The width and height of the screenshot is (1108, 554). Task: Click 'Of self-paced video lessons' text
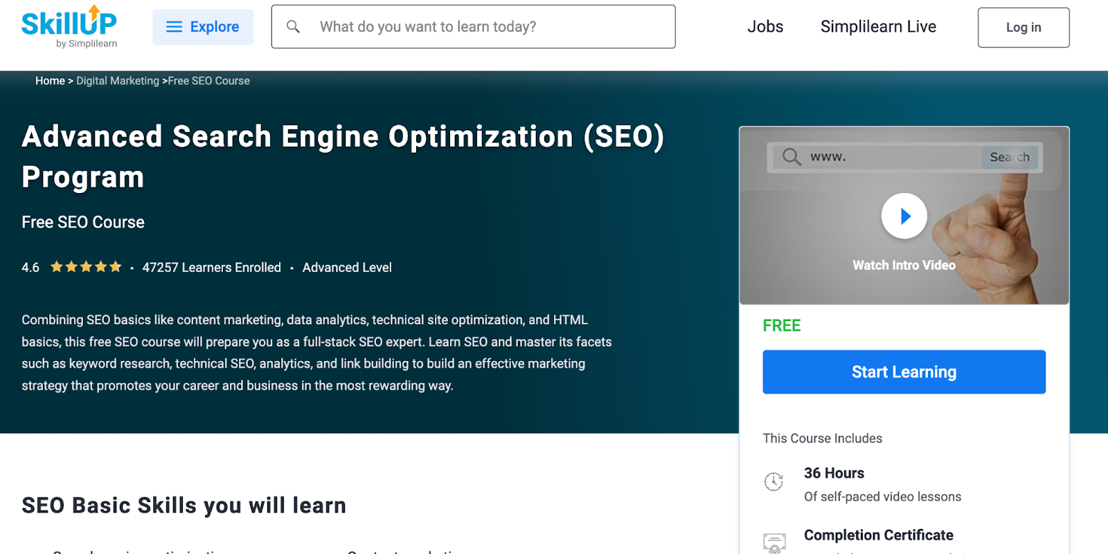882,497
